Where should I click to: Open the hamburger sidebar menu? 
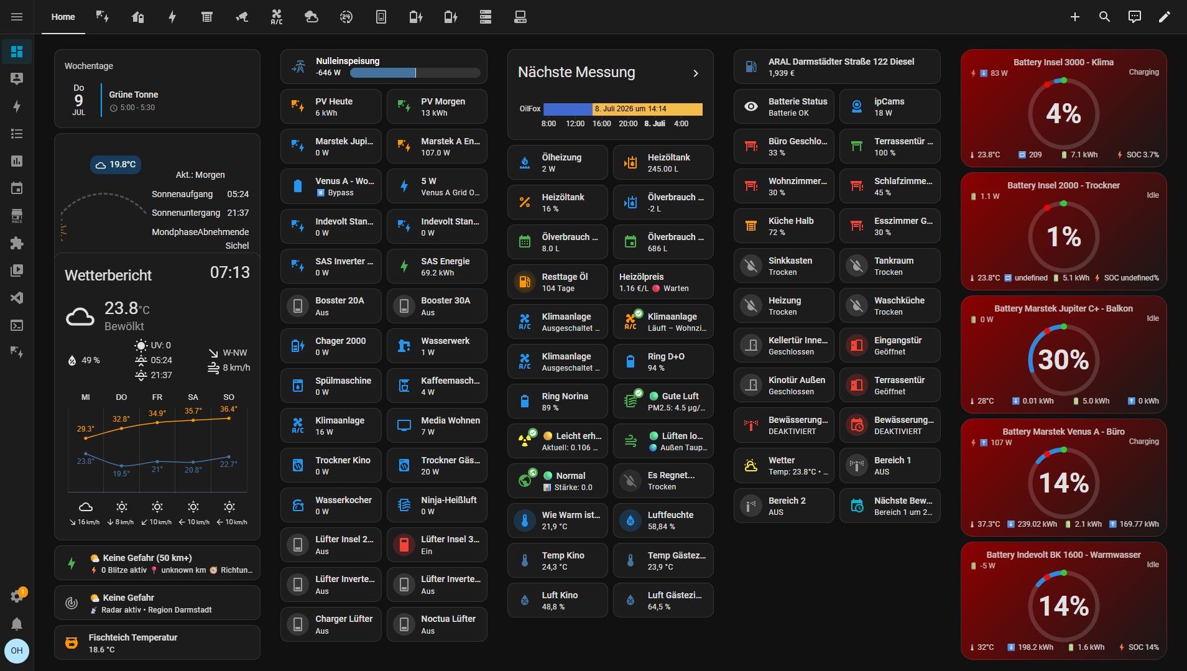point(17,17)
